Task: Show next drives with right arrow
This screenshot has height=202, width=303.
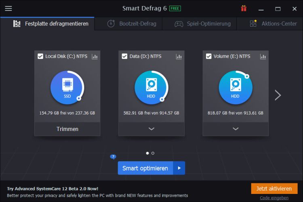Action: [x=278, y=95]
